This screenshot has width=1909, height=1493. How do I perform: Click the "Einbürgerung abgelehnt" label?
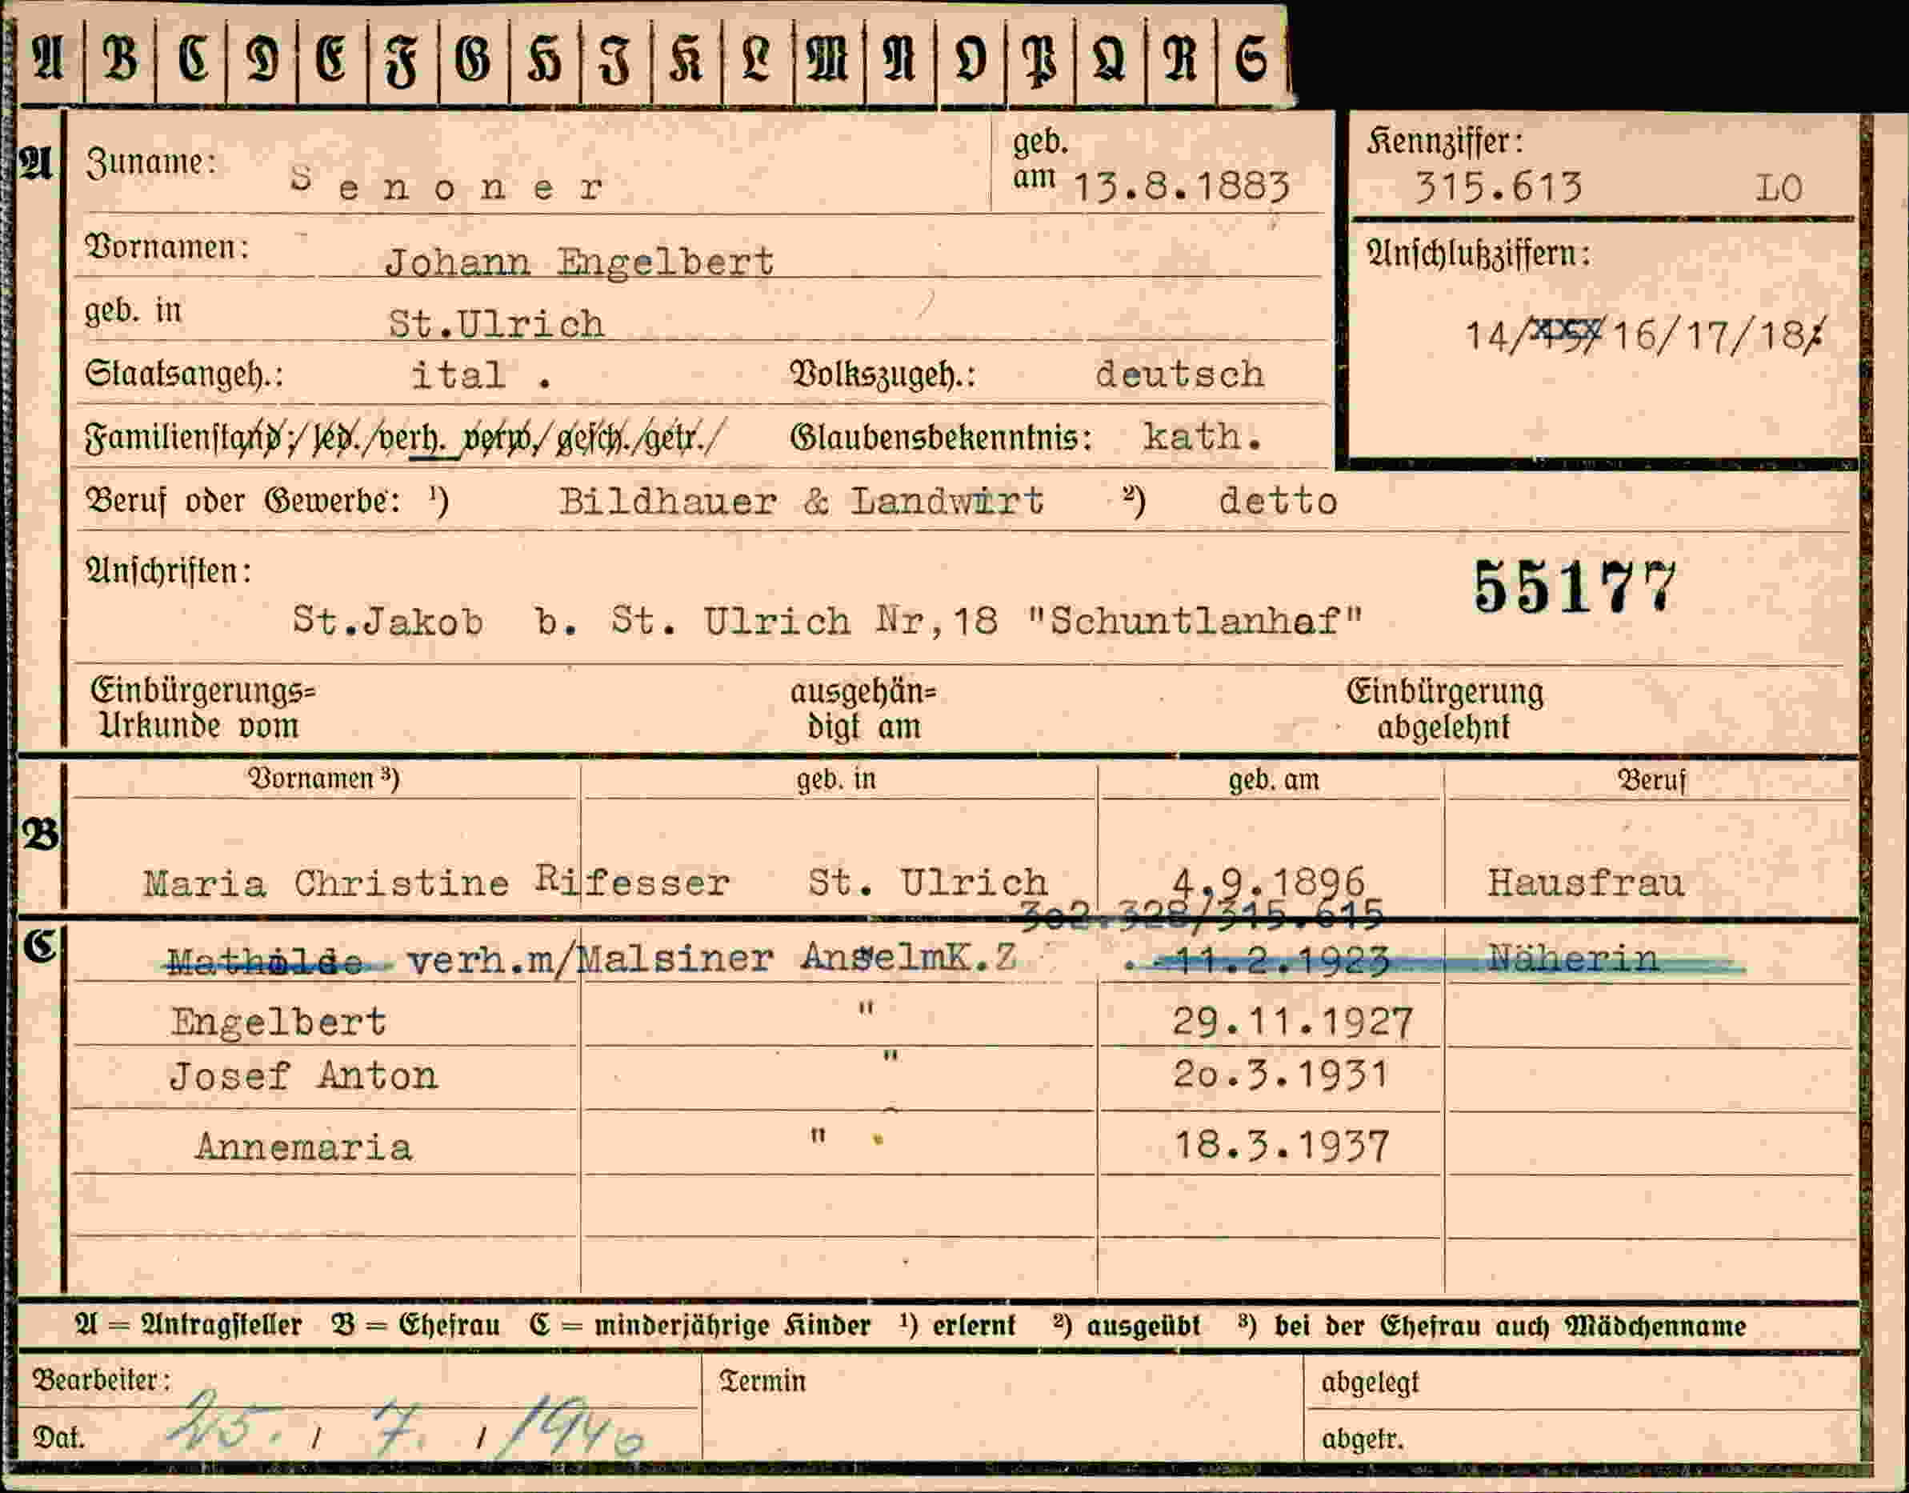1445,709
